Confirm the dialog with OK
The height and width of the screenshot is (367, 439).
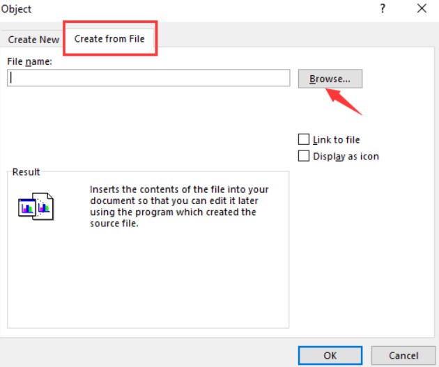(330, 356)
